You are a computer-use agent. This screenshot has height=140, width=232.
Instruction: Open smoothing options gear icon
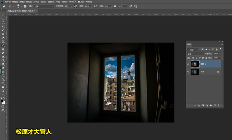(x=115, y=6)
